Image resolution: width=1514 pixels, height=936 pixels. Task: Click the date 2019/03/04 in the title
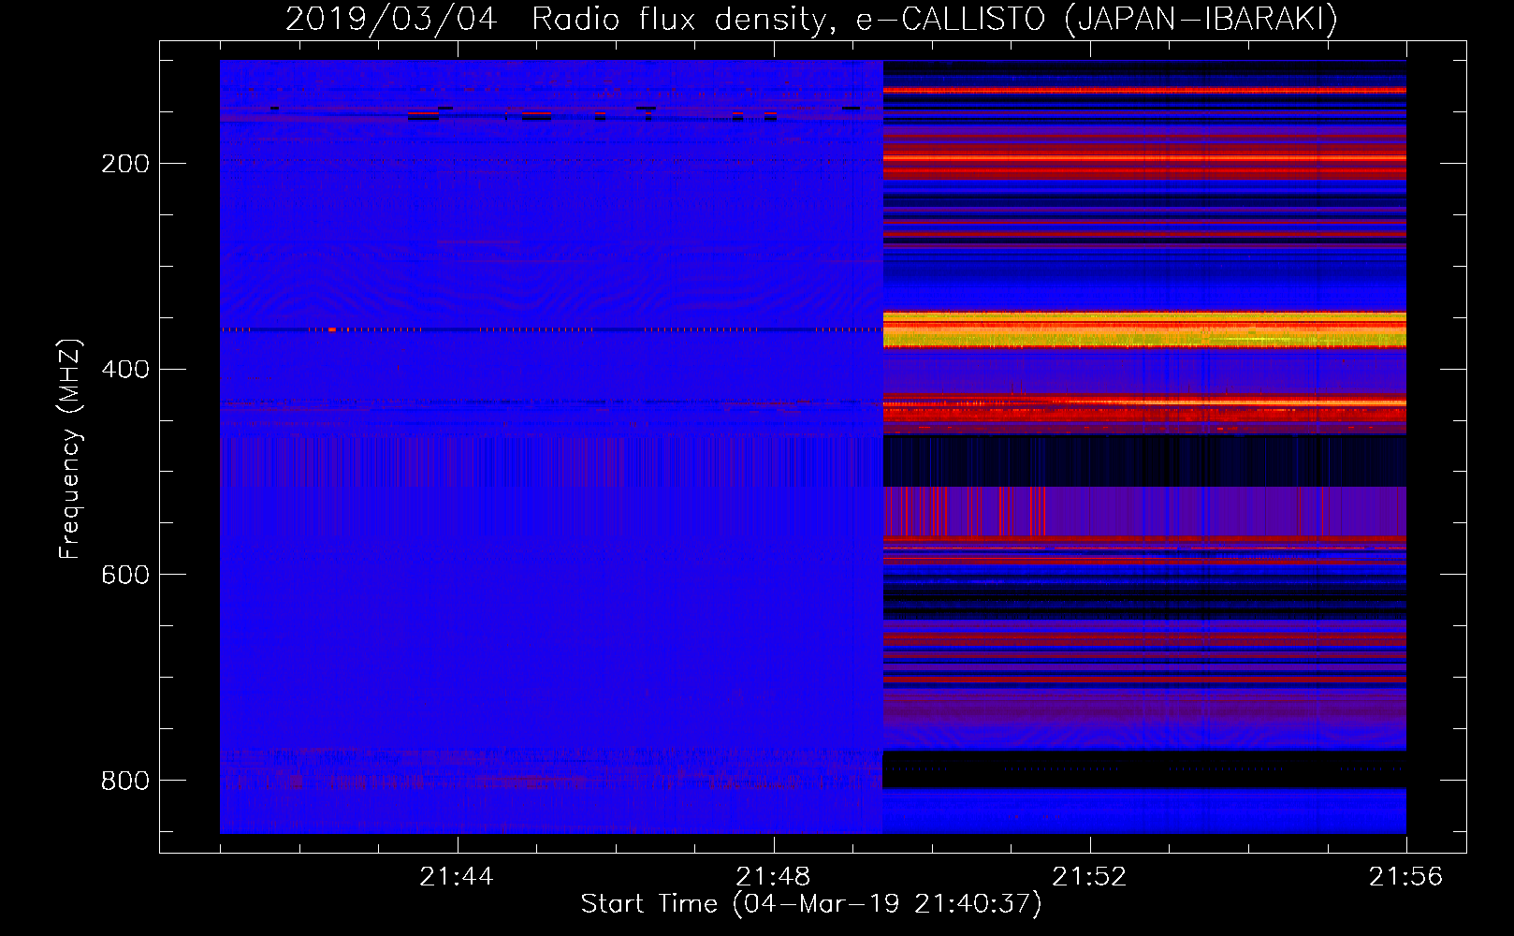[391, 19]
